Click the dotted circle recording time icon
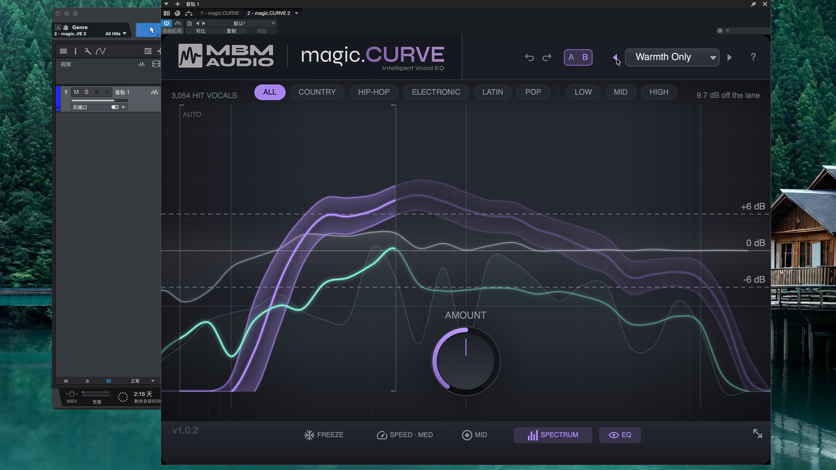The height and width of the screenshot is (470, 836). [x=123, y=396]
